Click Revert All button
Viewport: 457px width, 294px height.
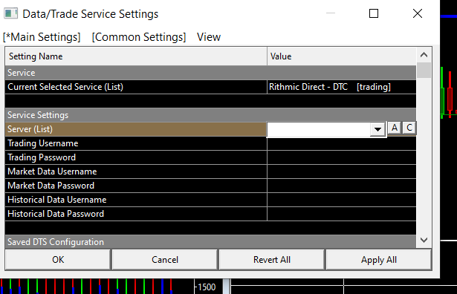(x=272, y=260)
